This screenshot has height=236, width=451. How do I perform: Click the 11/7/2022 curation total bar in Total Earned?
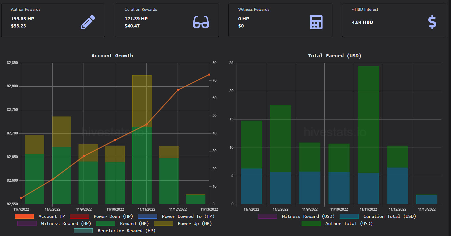(x=251, y=186)
